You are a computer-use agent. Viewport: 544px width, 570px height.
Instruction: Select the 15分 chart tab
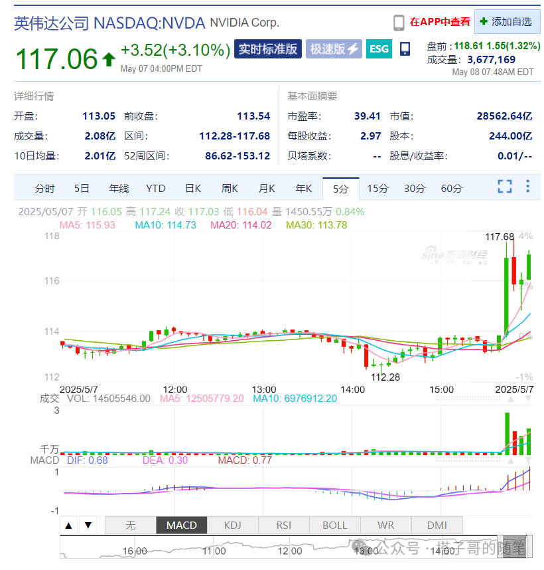[377, 188]
